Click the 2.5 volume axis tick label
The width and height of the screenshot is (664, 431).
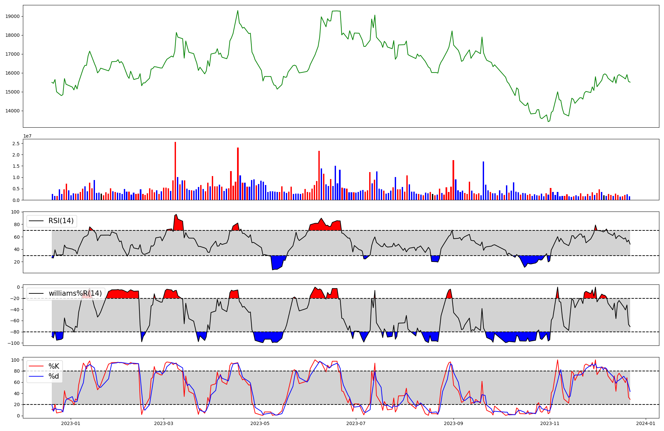pos(16,144)
